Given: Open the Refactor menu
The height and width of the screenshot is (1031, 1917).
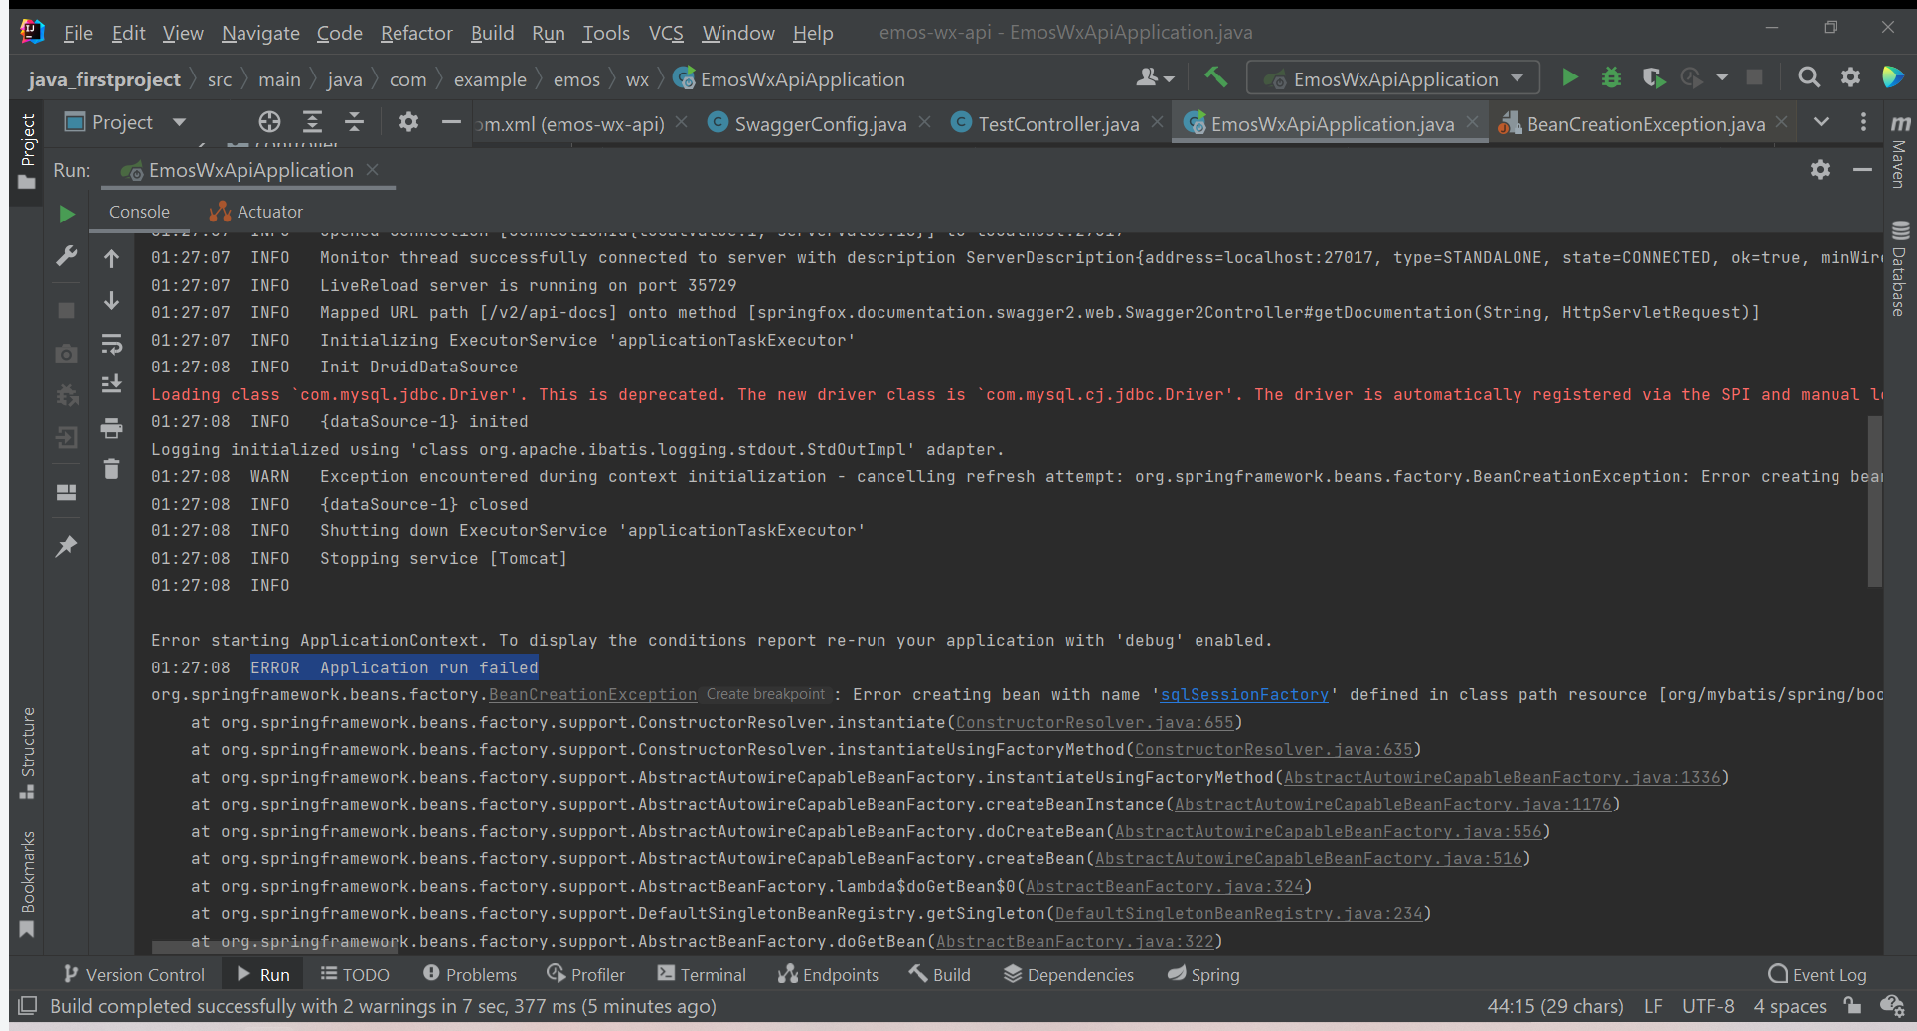Looking at the screenshot, I should pos(416,33).
